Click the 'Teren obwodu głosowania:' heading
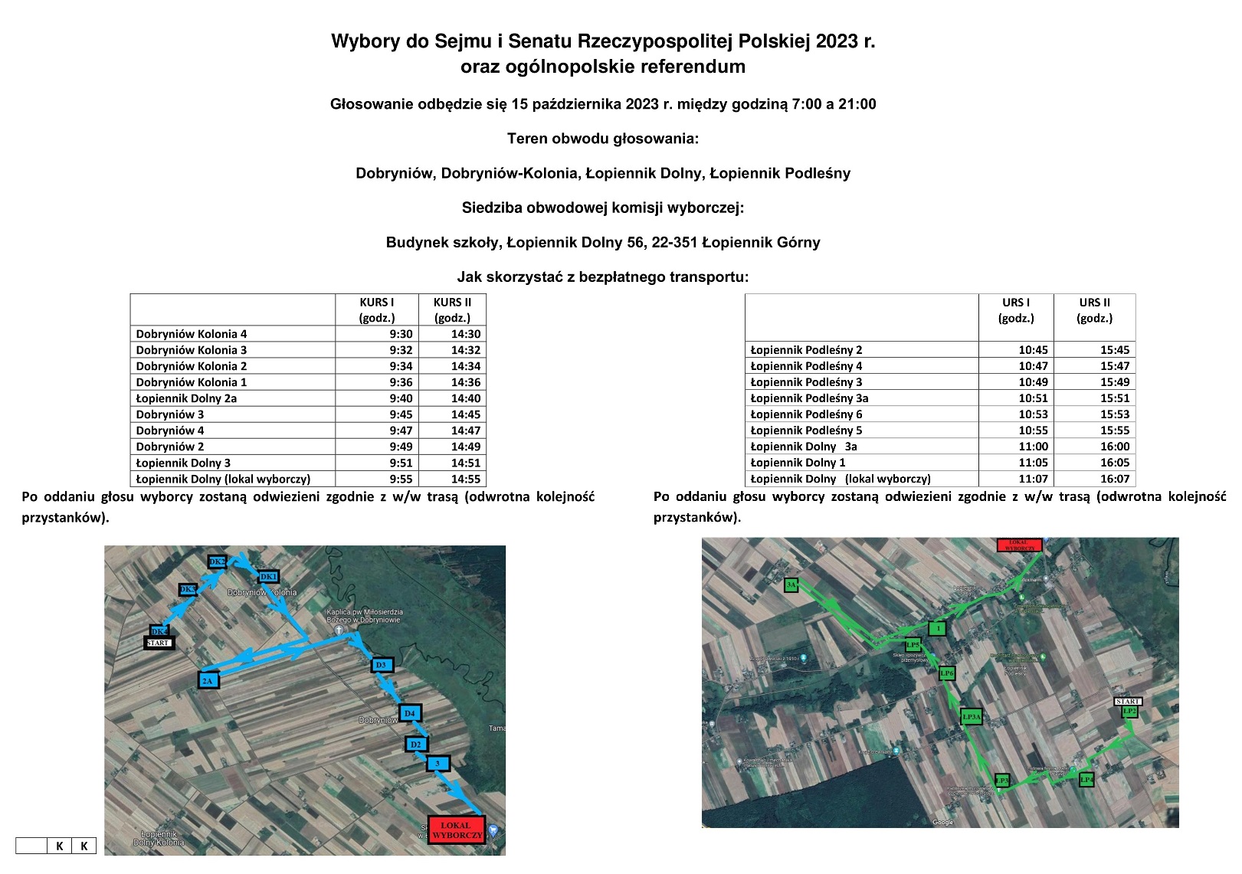This screenshot has width=1242, height=874. [603, 139]
